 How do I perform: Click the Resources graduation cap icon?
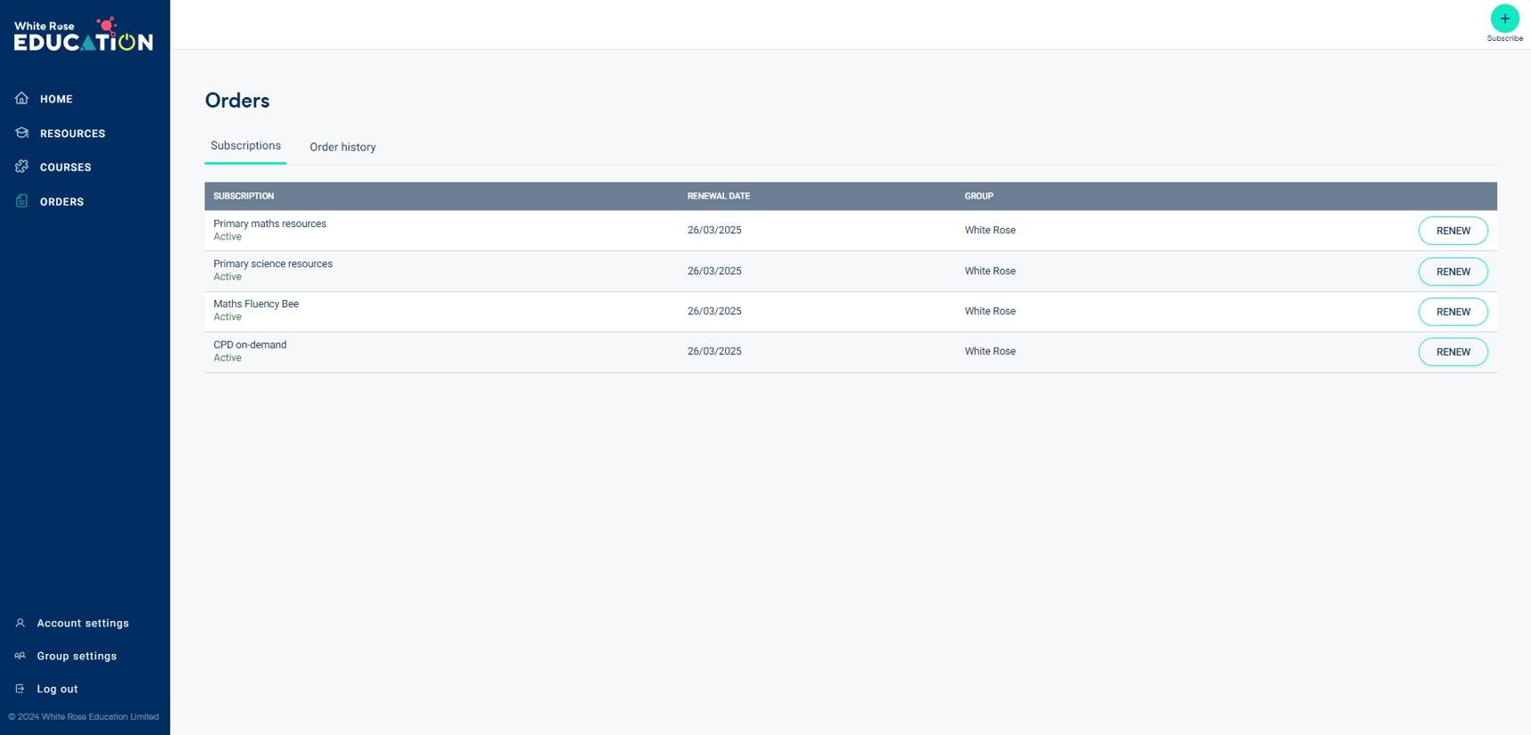pos(22,133)
